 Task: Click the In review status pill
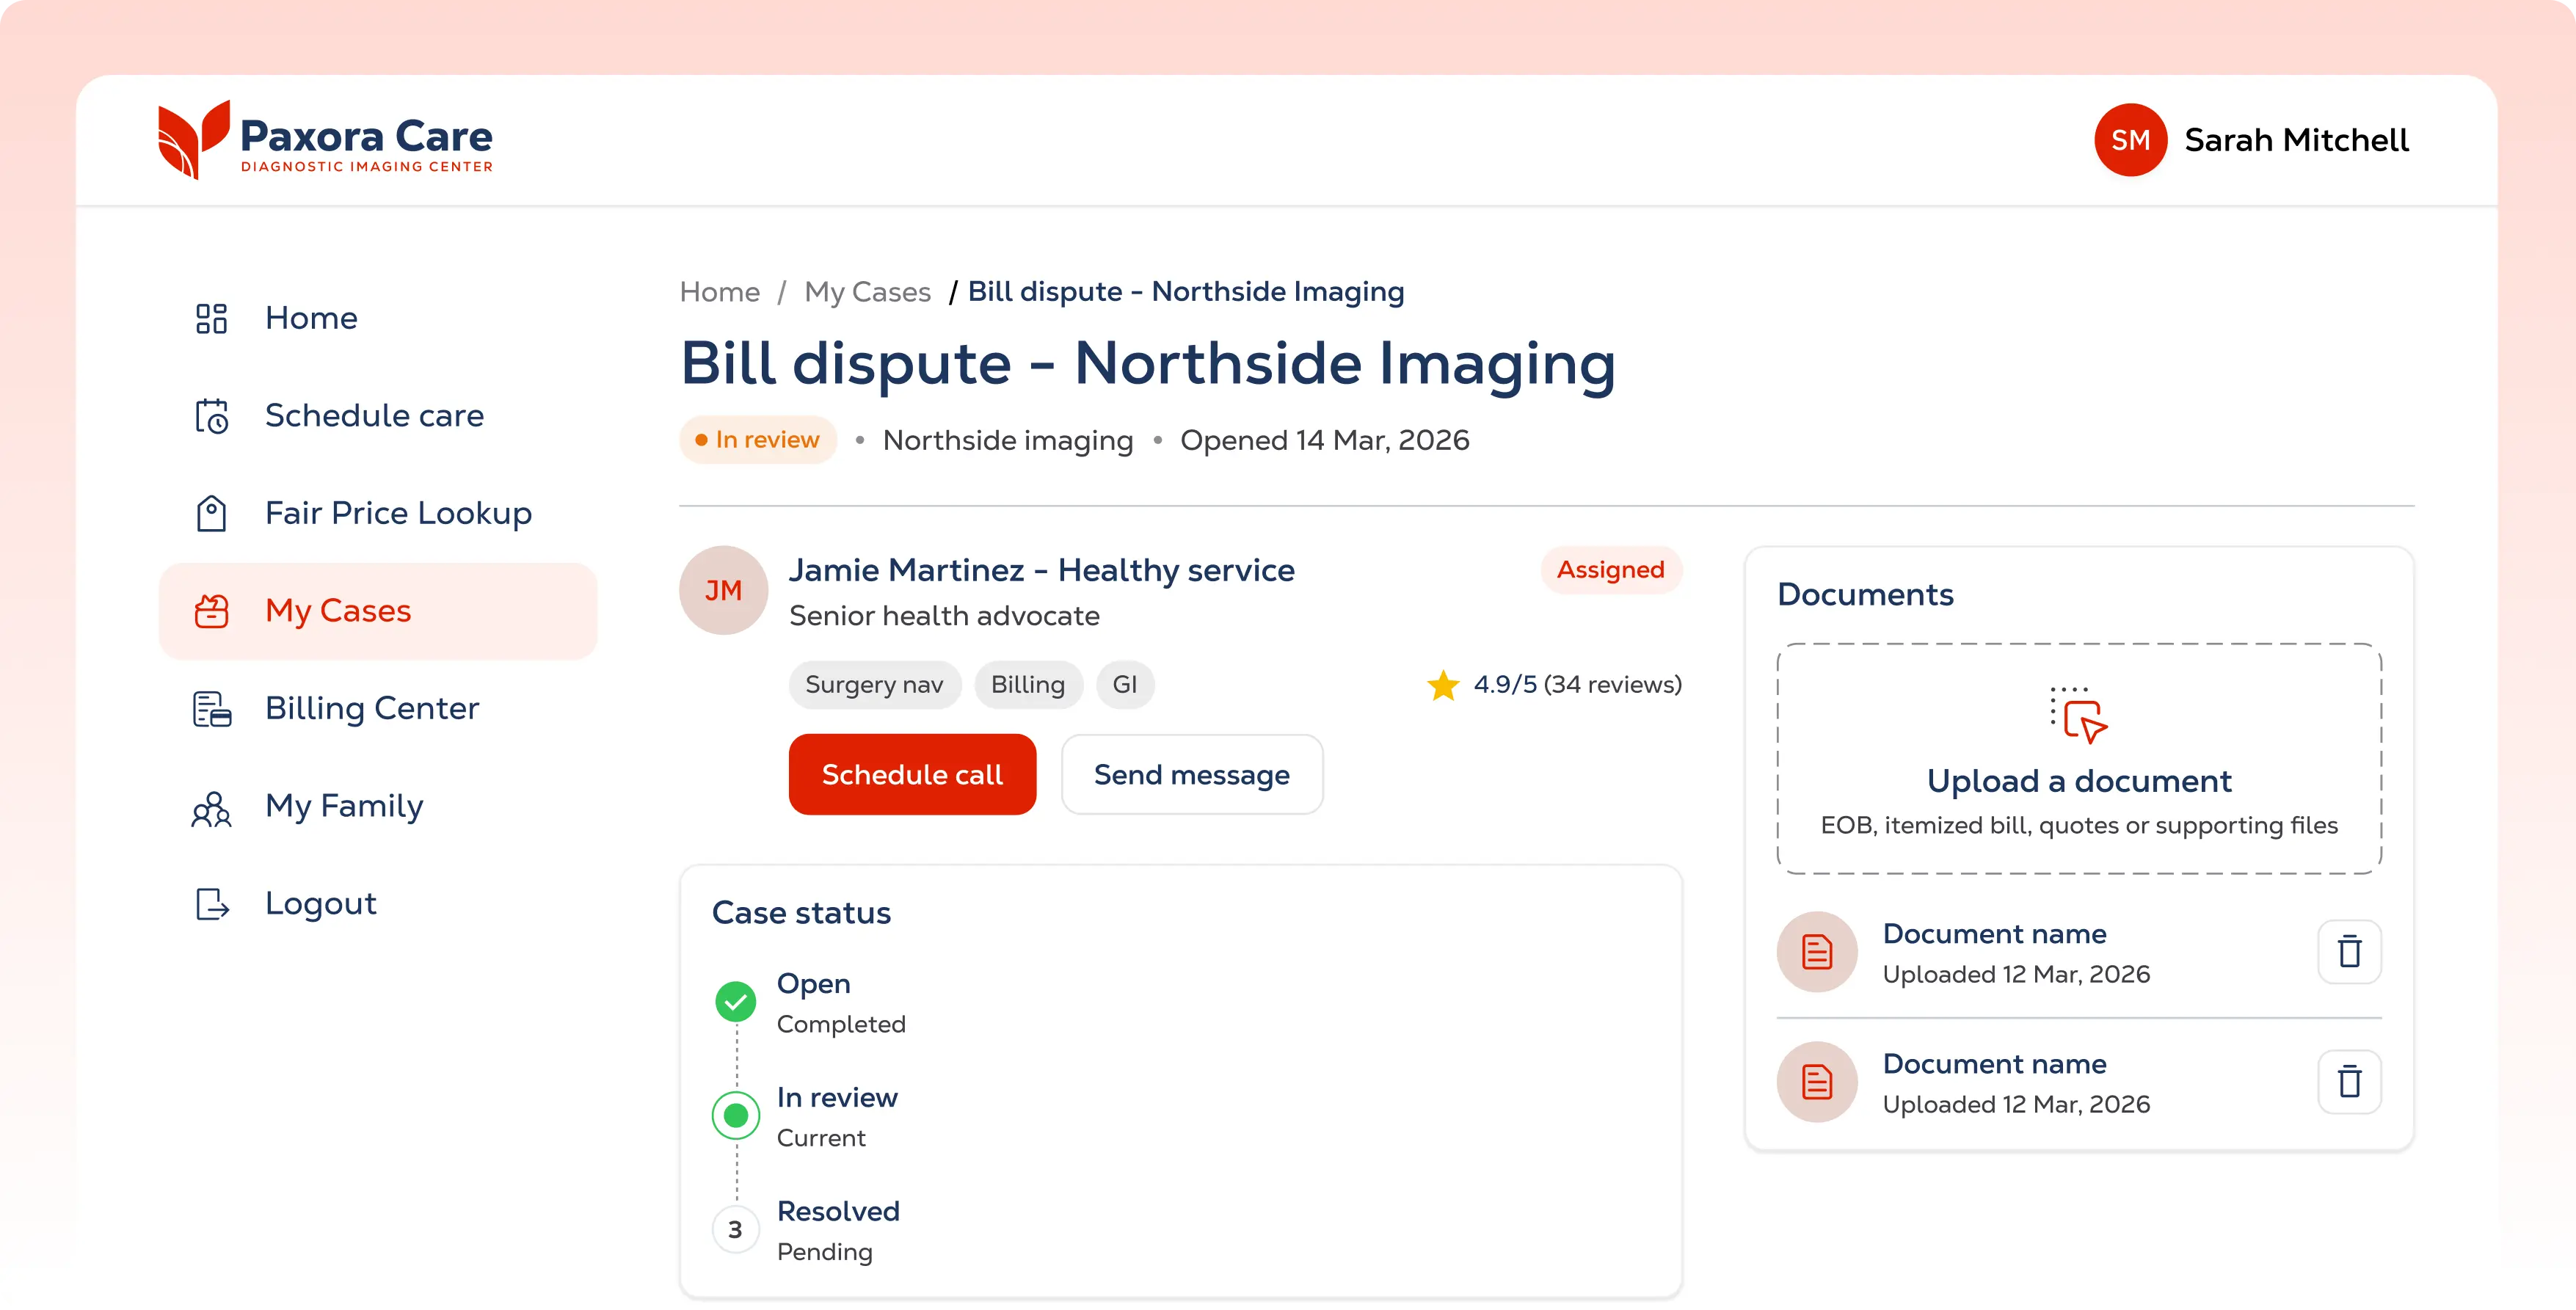tap(758, 440)
